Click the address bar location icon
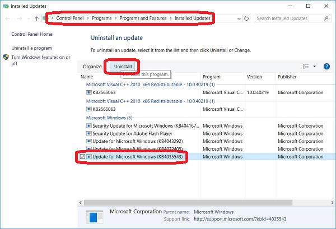 coord(44,18)
